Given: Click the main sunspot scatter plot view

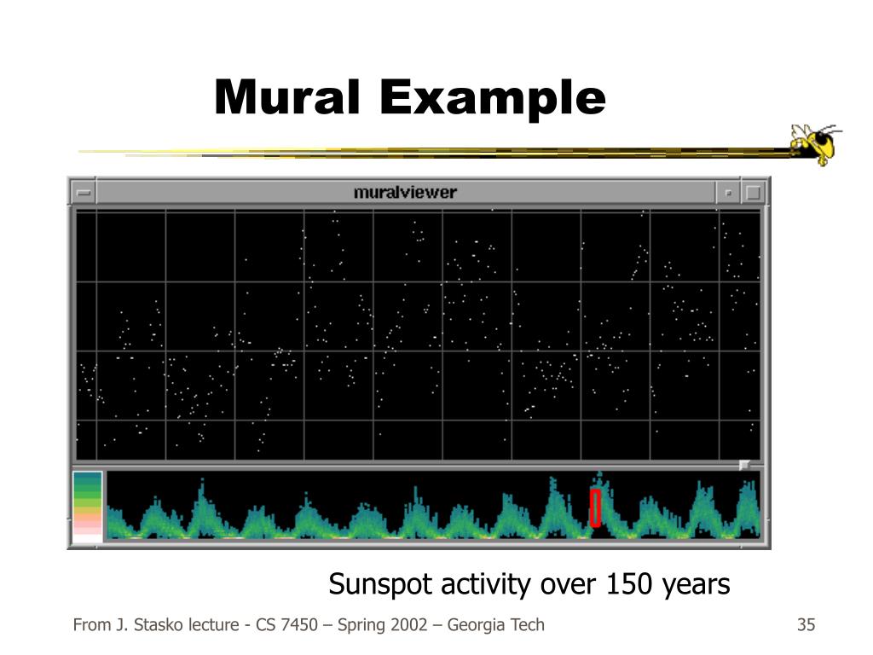Looking at the screenshot, I should (x=418, y=334).
